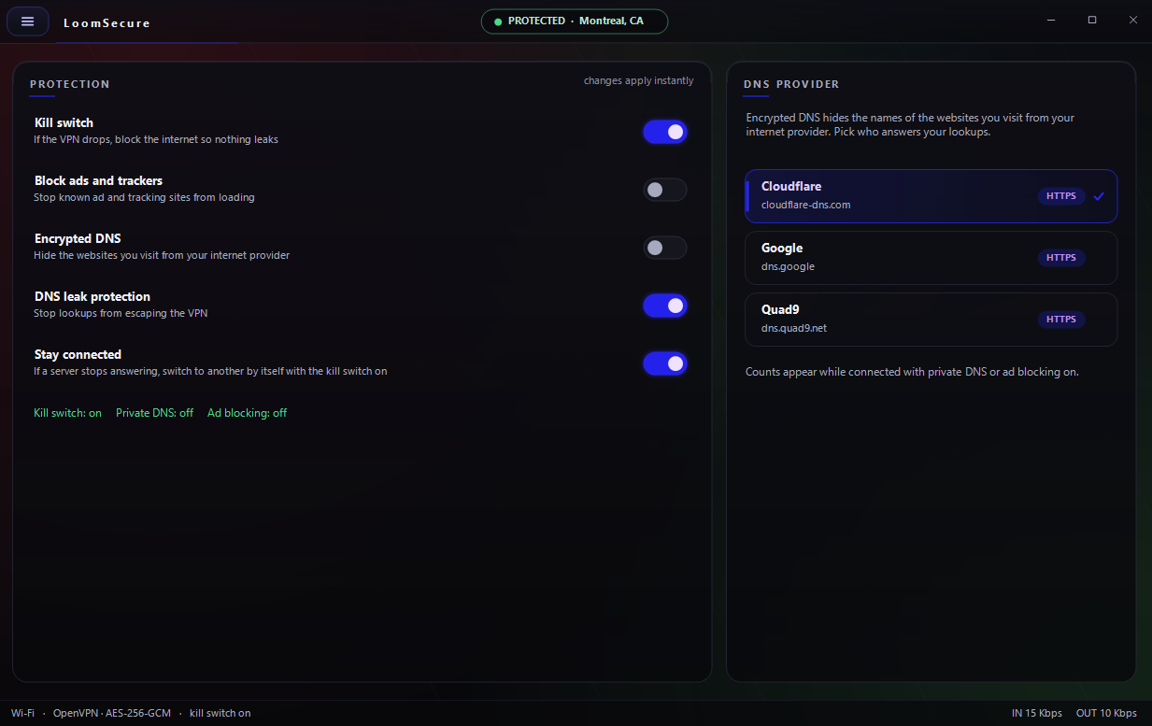
Task: Click the dns.quad9.net address
Action: pos(794,328)
